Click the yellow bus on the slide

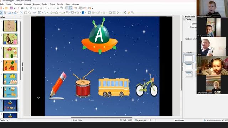tap(114, 87)
